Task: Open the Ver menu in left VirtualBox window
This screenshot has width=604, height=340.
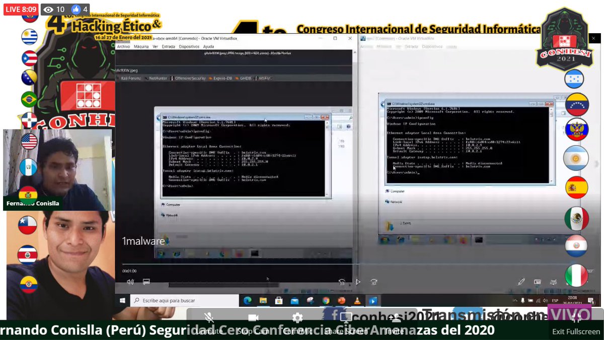Action: [x=155, y=46]
